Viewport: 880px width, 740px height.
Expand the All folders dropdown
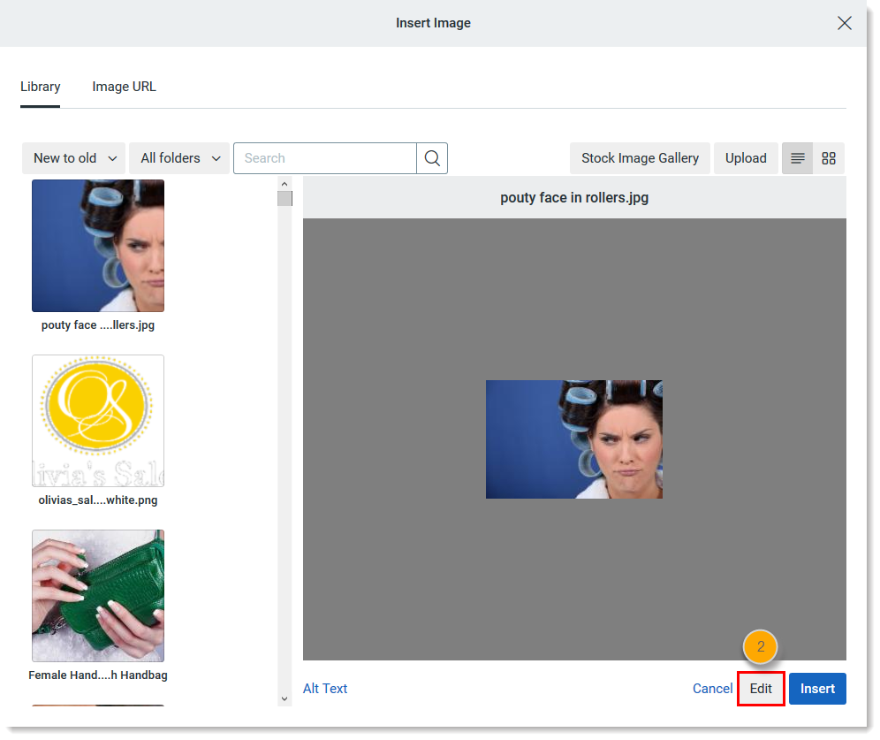pyautogui.click(x=179, y=158)
